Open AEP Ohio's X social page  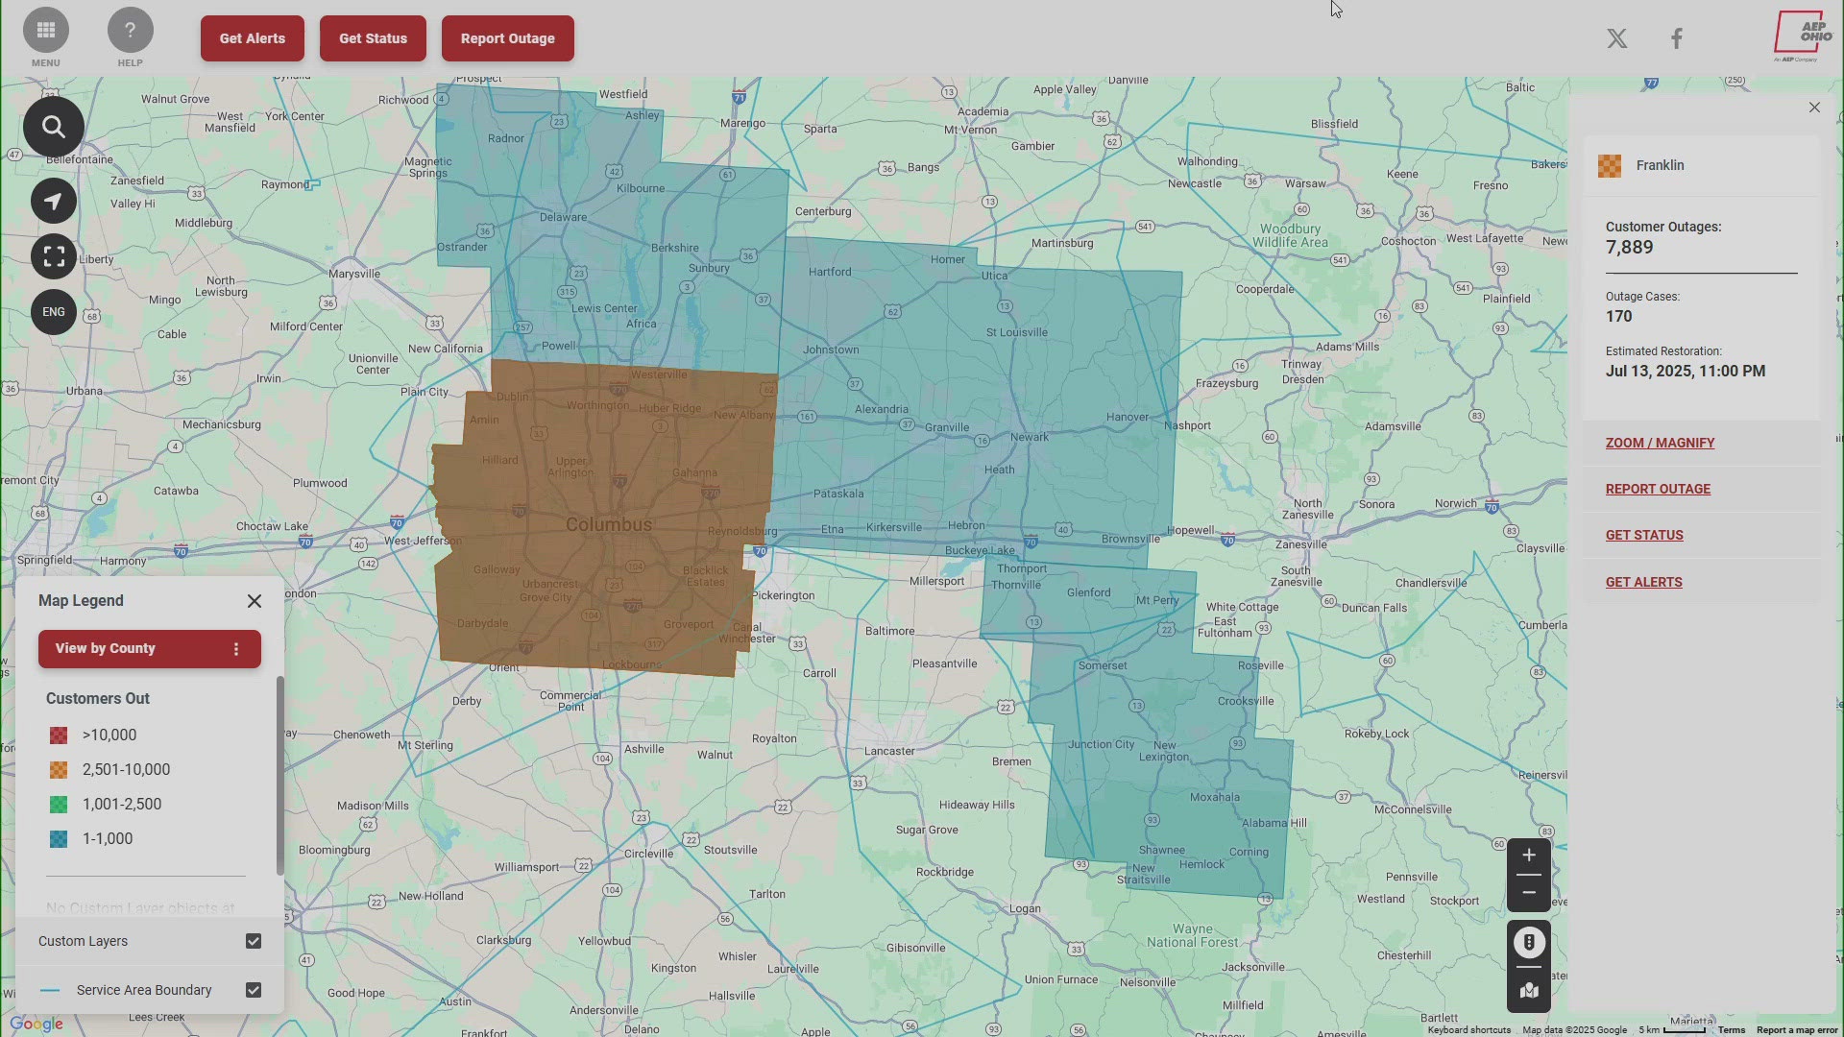pos(1617,38)
